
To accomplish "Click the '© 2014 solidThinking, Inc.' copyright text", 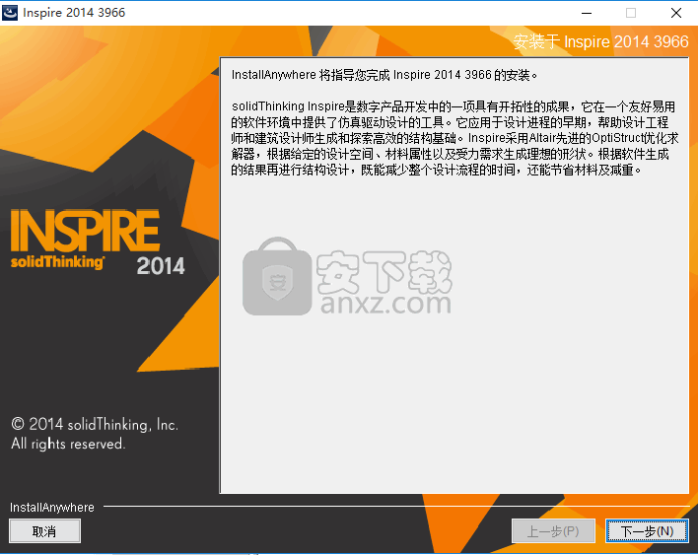I will pos(95,424).
